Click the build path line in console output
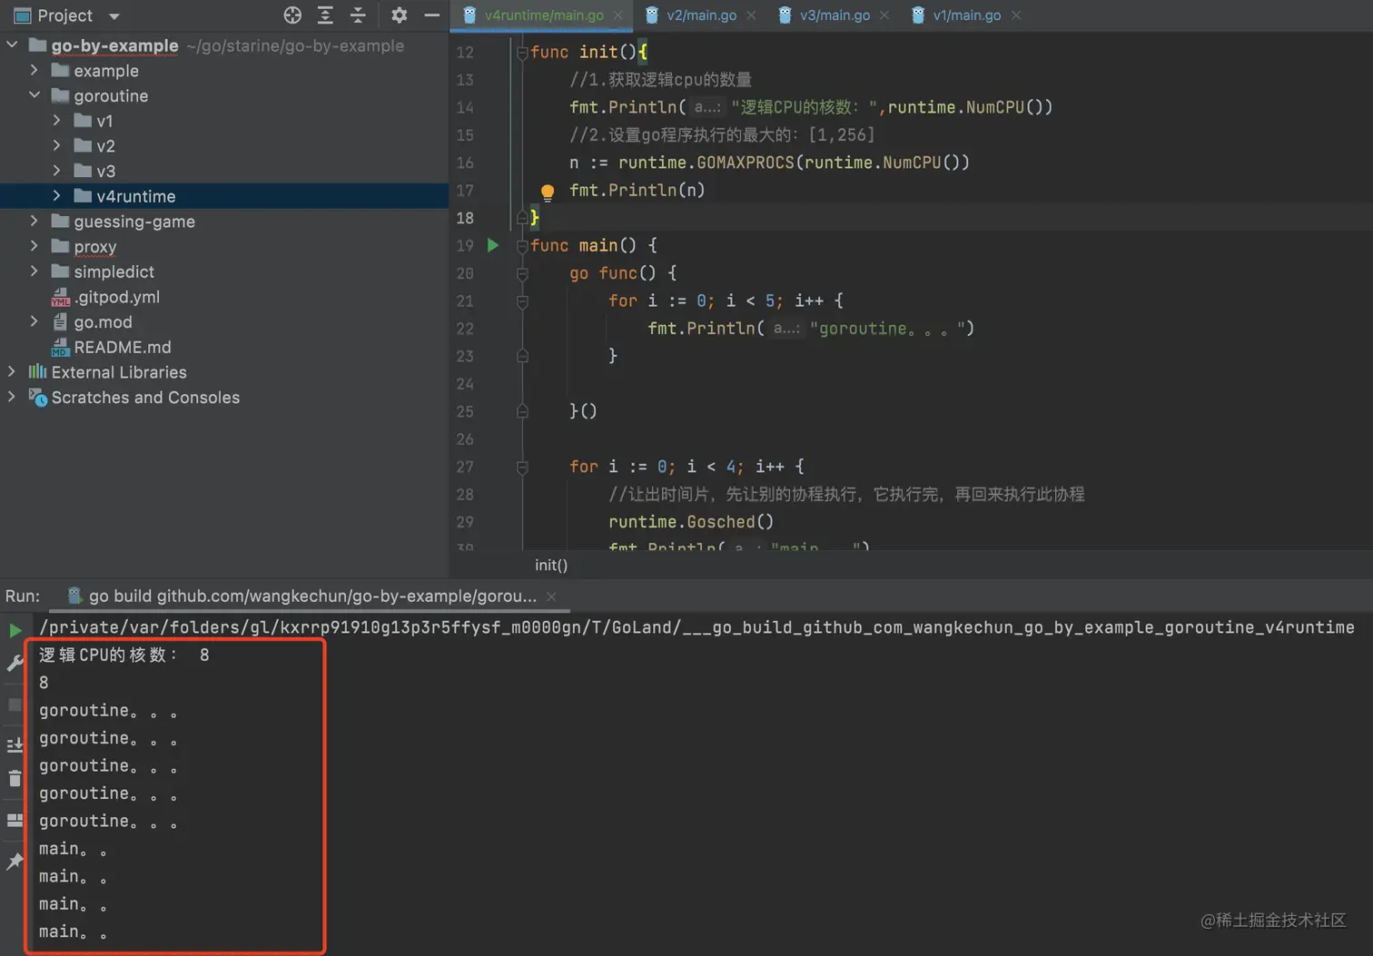This screenshot has width=1373, height=956. (x=696, y=627)
